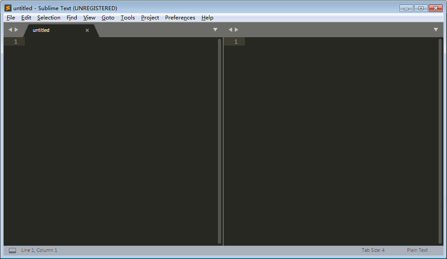Click the right pane vertical scrollbar

[x=440, y=141]
